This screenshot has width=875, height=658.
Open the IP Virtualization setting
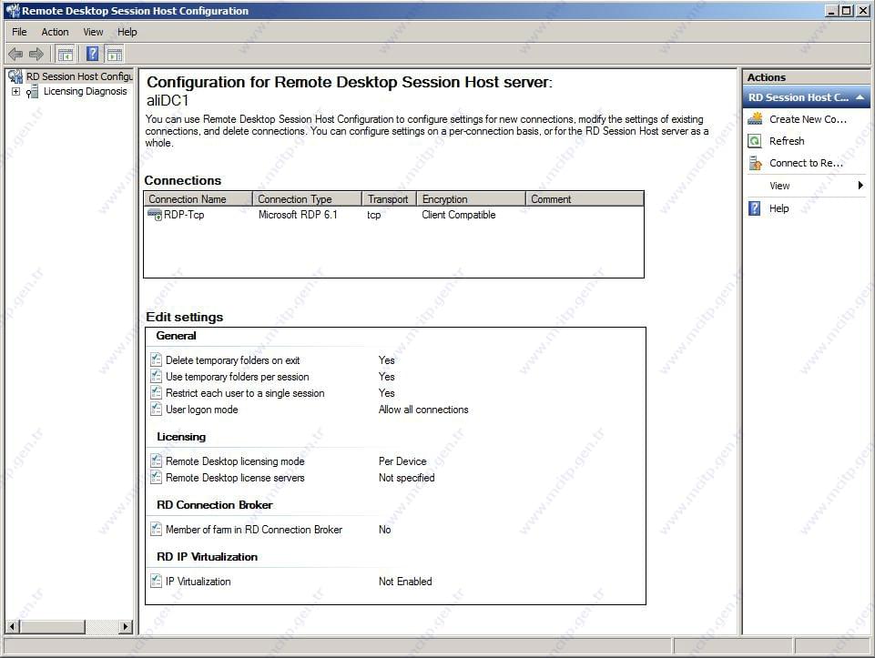point(198,581)
